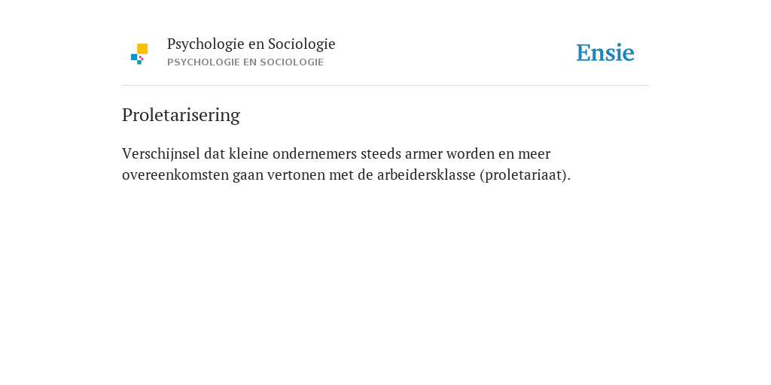Open the Psychologie en Sociologie title
The width and height of the screenshot is (771, 385).
[x=251, y=44]
